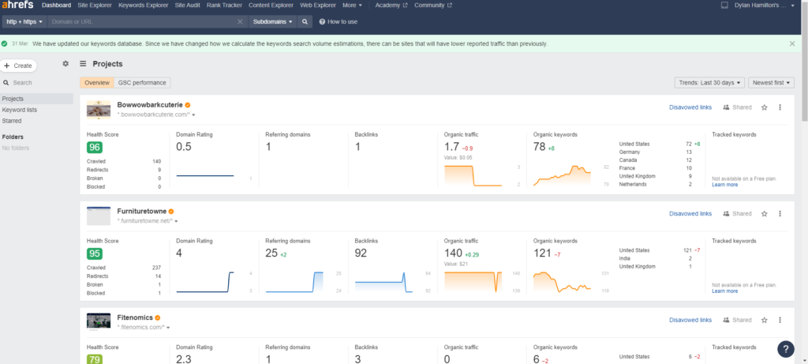This screenshot has height=364, width=808.
Task: Expand the More menu in navigation
Action: pyautogui.click(x=352, y=6)
